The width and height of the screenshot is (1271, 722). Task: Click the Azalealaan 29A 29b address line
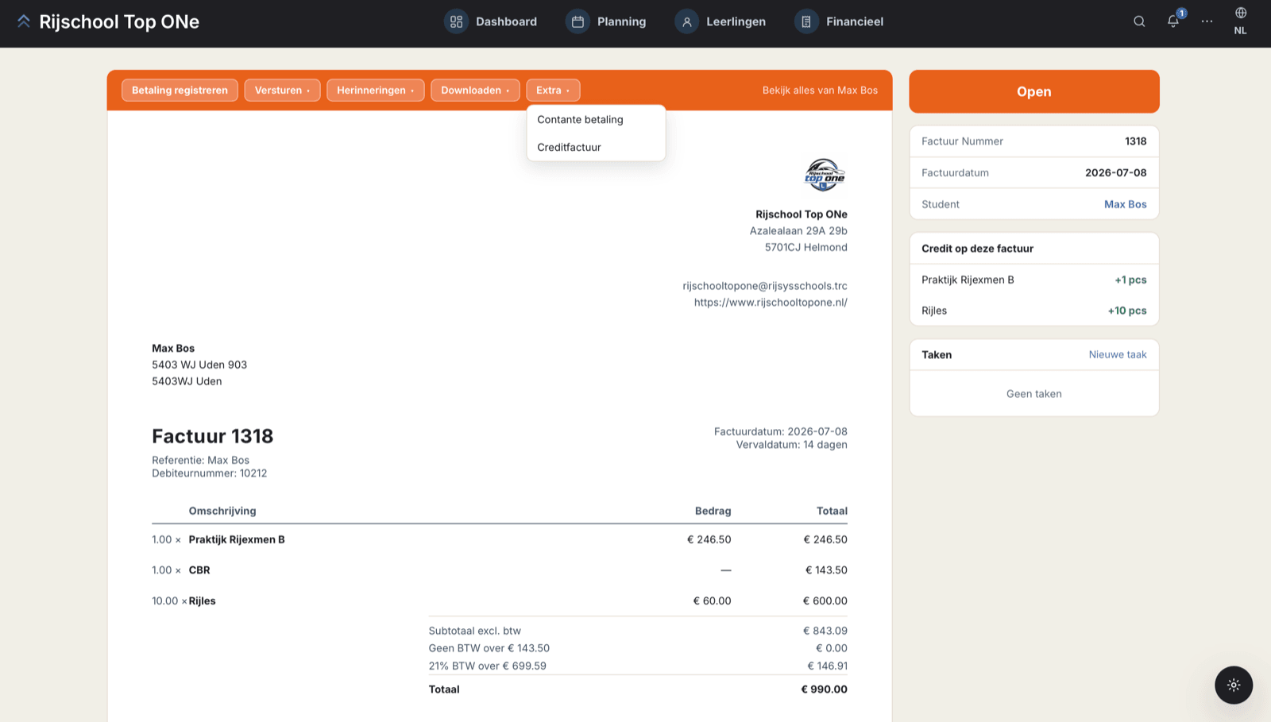click(798, 231)
